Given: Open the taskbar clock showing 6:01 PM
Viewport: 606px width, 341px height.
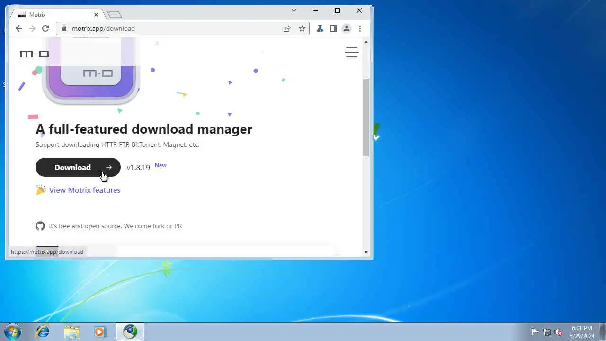Looking at the screenshot, I should (x=582, y=332).
